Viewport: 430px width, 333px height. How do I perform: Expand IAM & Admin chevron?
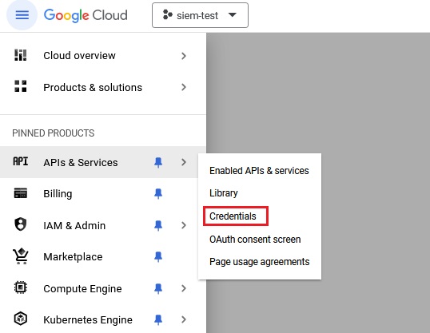(184, 225)
